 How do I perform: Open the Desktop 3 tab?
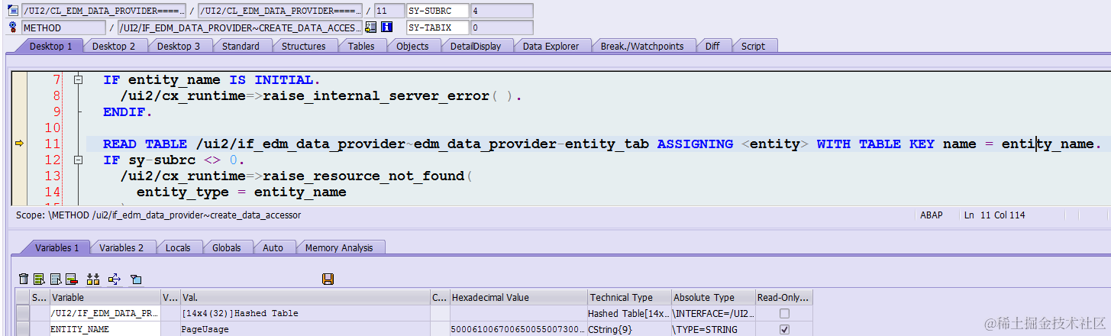(x=179, y=46)
